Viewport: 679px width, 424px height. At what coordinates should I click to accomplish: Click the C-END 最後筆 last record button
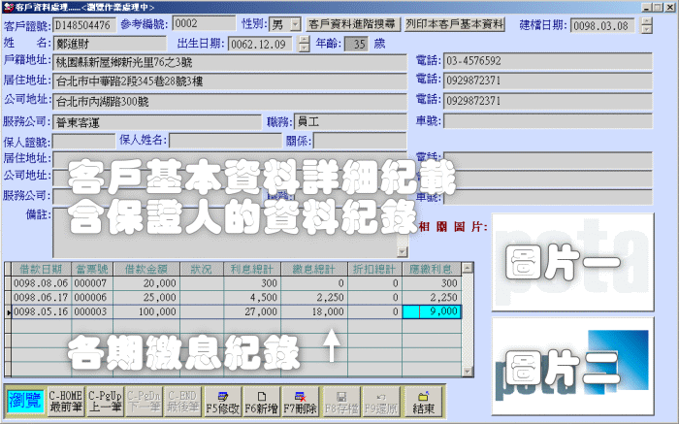[x=182, y=401]
